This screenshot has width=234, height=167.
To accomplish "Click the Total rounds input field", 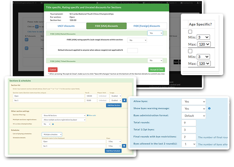I will (x=187, y=123).
